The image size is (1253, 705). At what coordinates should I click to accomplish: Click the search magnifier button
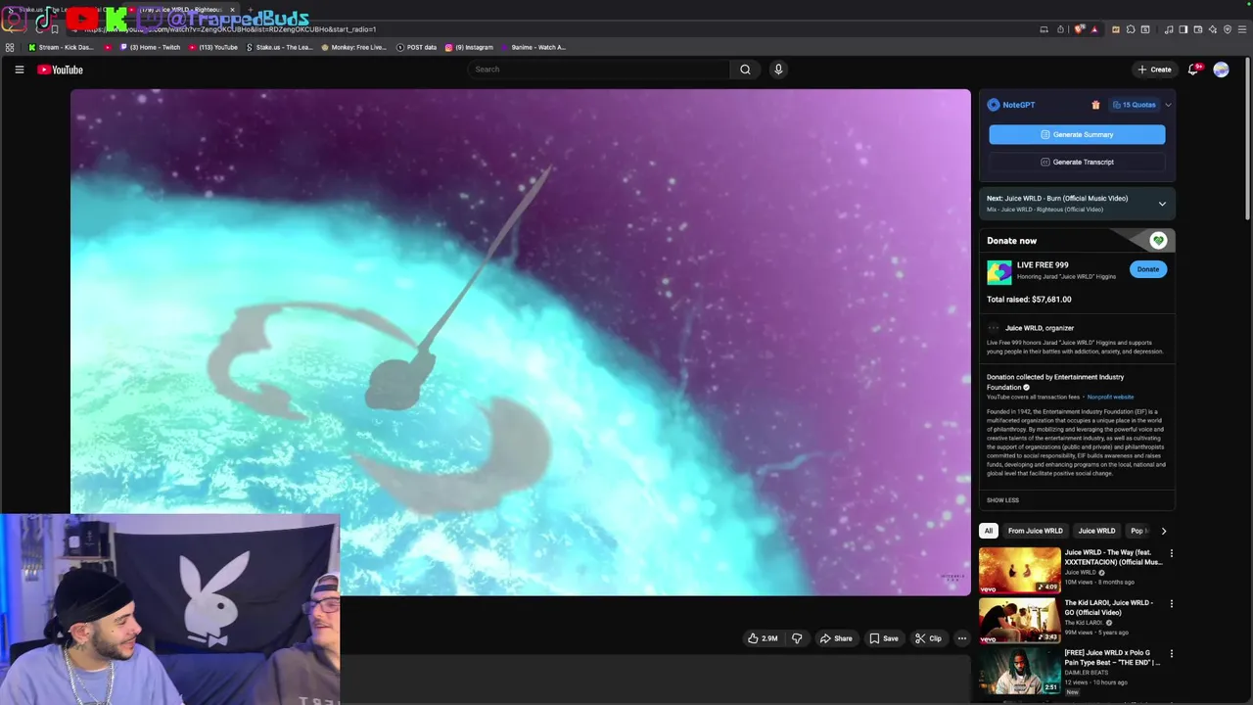pyautogui.click(x=745, y=70)
